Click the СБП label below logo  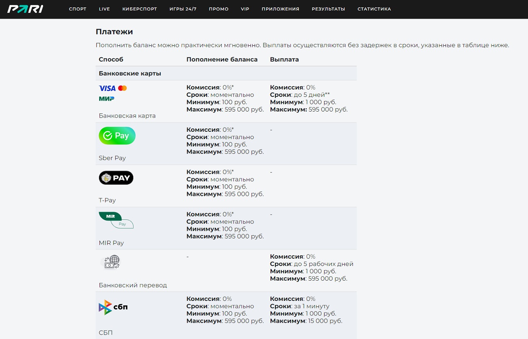106,333
